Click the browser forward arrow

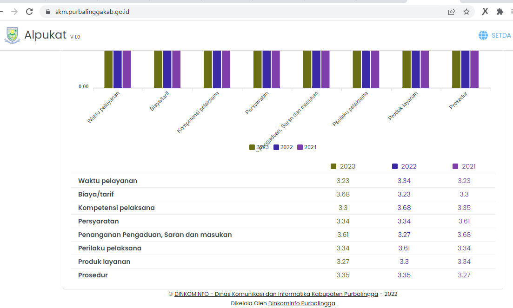14,12
